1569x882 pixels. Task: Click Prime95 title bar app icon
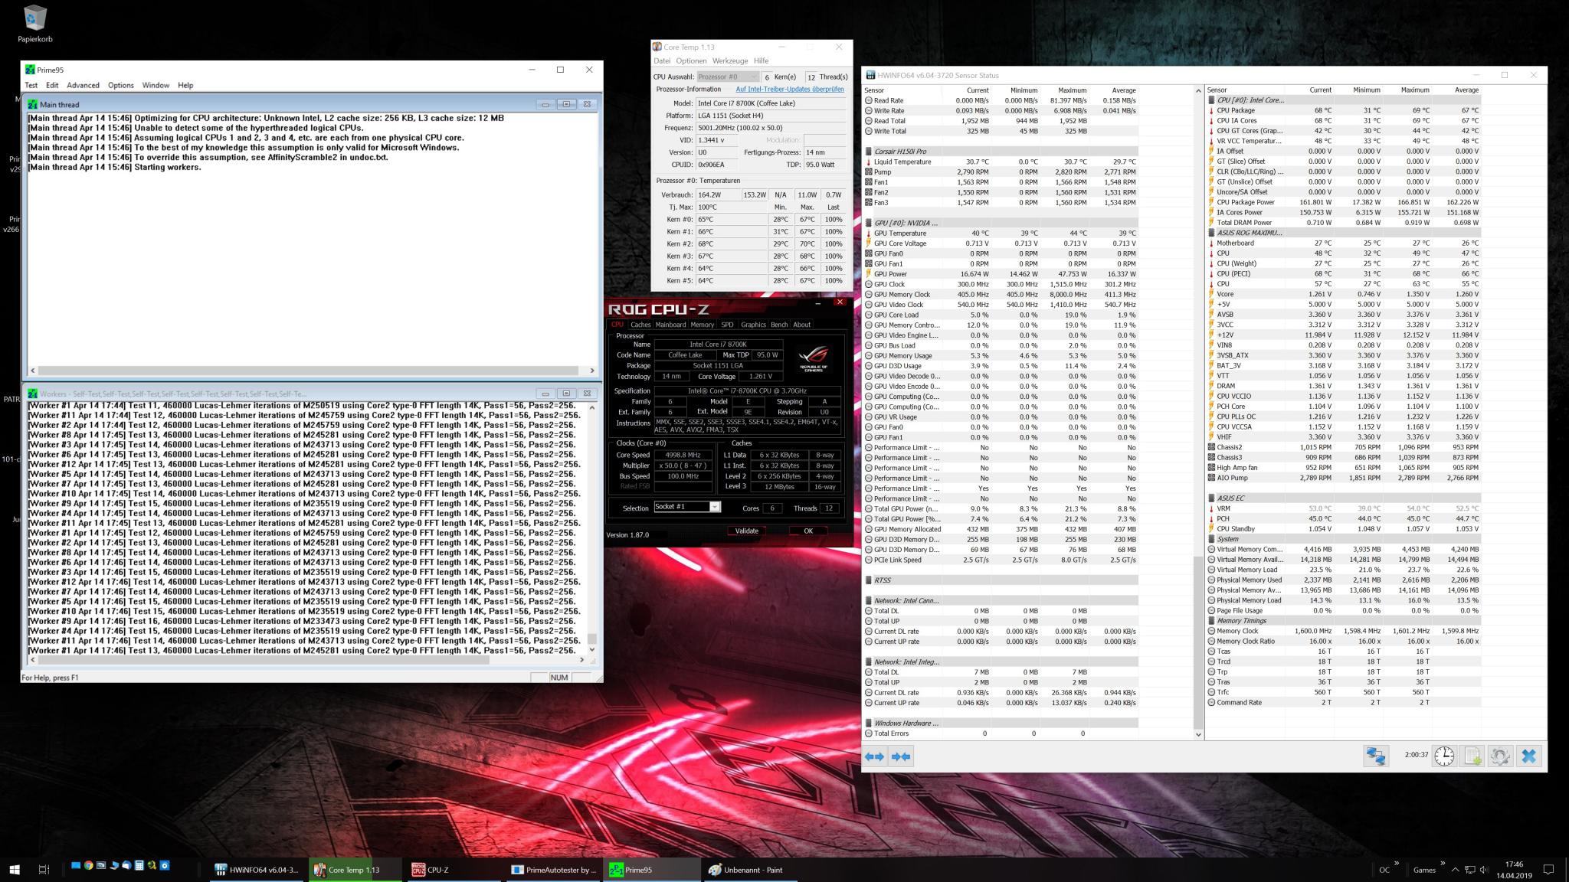30,70
